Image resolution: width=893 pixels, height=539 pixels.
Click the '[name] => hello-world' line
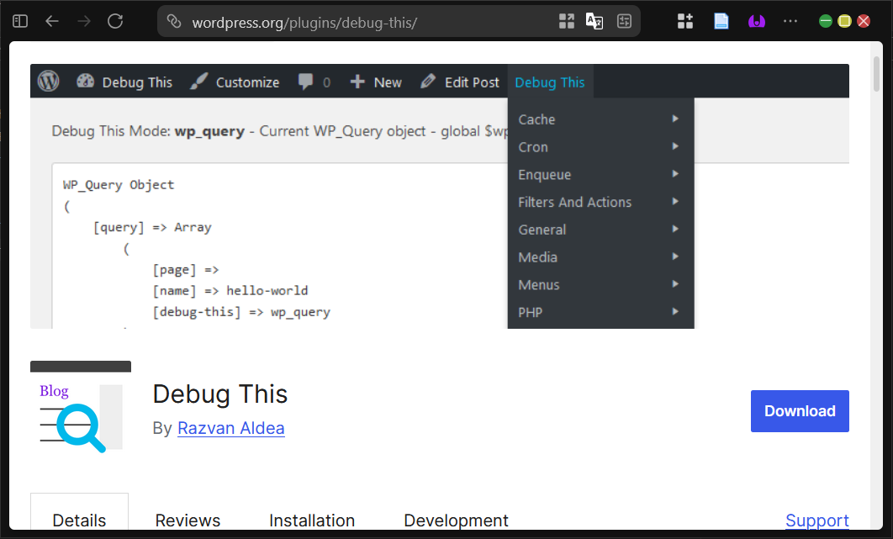coord(230,291)
